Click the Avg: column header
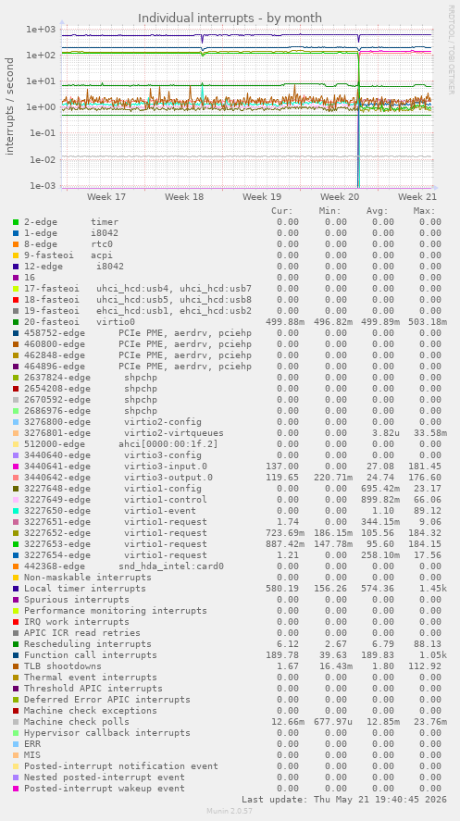The height and width of the screenshot is (821, 460). tap(378, 211)
